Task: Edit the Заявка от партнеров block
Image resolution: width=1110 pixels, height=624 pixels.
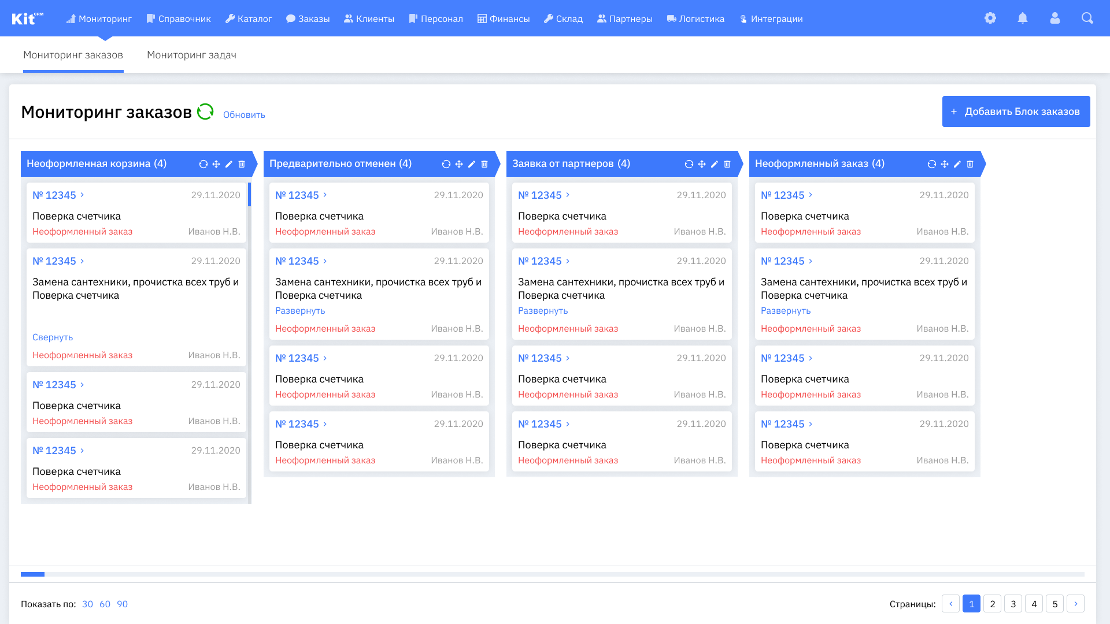Action: click(x=715, y=164)
